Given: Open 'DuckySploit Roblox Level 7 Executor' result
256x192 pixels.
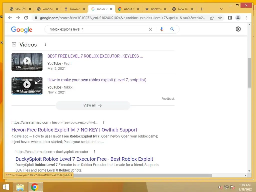Looking at the screenshot, I should [84, 159].
